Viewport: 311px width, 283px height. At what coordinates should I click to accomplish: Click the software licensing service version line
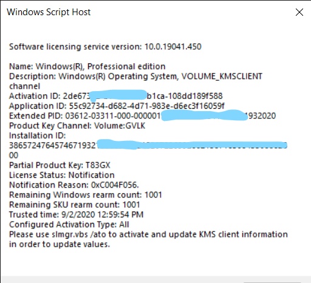pyautogui.click(x=105, y=47)
